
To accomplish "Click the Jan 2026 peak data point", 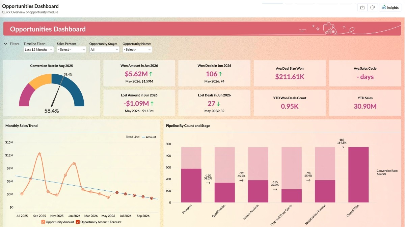I will coord(74,163).
